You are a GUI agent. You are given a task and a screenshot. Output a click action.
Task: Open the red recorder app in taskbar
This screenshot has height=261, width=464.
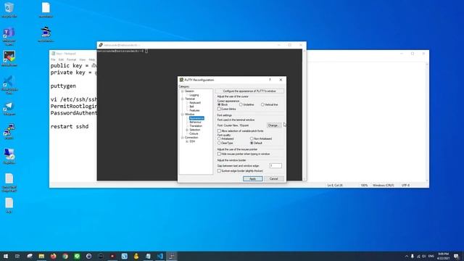click(112, 256)
